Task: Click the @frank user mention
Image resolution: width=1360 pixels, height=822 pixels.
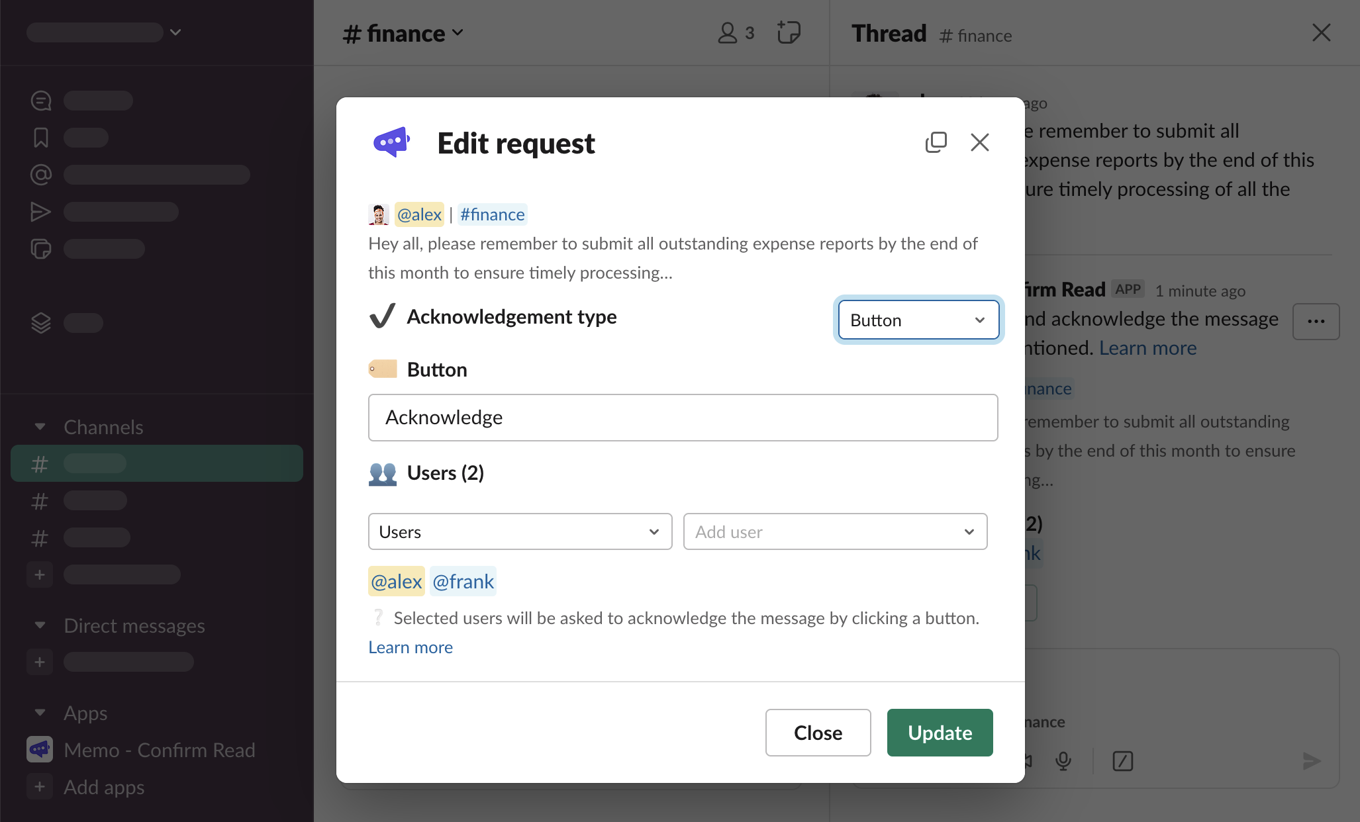Action: point(463,582)
